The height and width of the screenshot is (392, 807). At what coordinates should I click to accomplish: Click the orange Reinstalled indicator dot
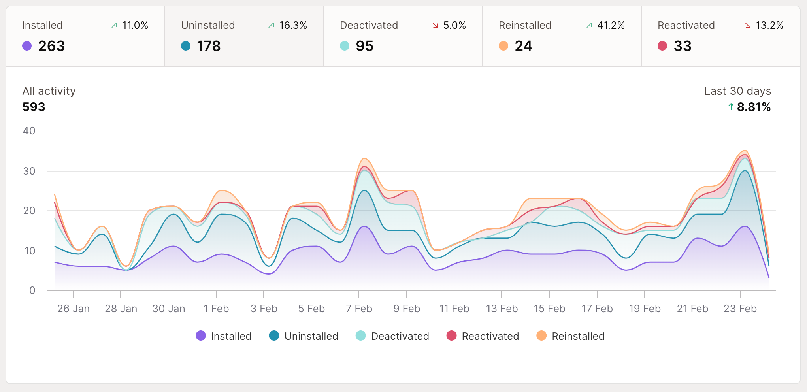(504, 47)
